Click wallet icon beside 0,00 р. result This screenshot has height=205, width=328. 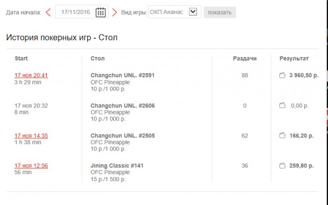tap(282, 106)
